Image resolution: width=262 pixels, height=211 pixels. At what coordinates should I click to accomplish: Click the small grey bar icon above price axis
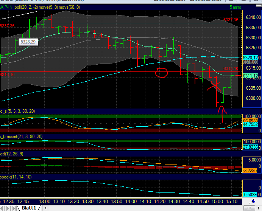tap(259, 6)
